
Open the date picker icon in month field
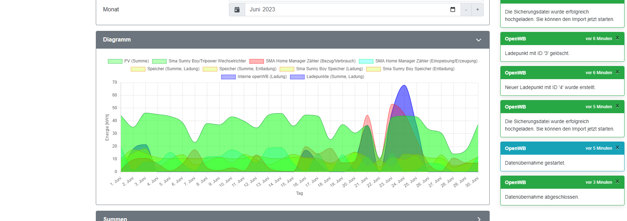(452, 10)
